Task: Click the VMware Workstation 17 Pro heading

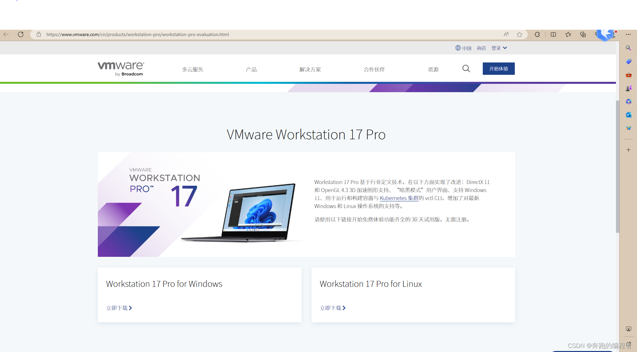Action: tap(306, 135)
